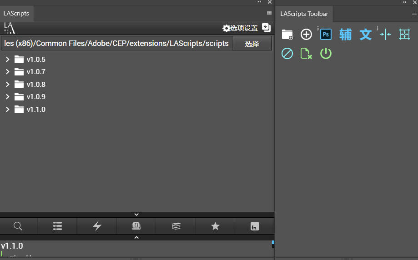Viewport: 418px width, 260px height.
Task: Click the circle-slash prohibit icon
Action: pos(287,54)
